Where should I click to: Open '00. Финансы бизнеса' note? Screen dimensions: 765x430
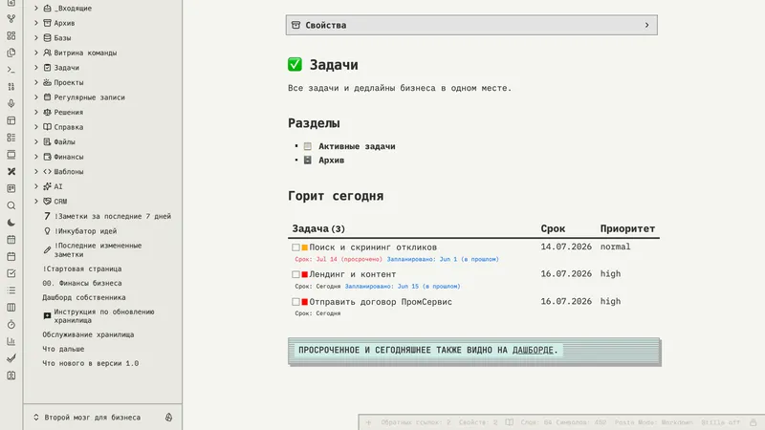coord(82,283)
